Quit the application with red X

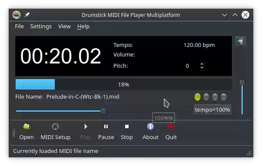pyautogui.click(x=171, y=132)
